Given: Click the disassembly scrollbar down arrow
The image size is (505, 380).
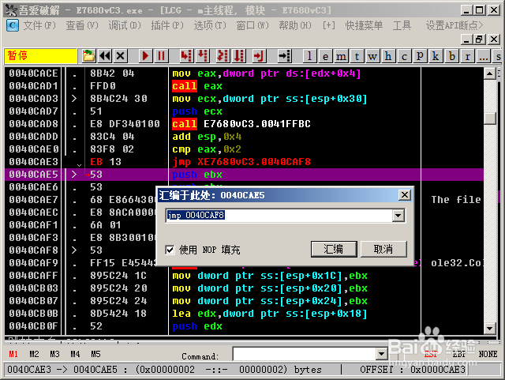Looking at the screenshot, I should (x=489, y=329).
